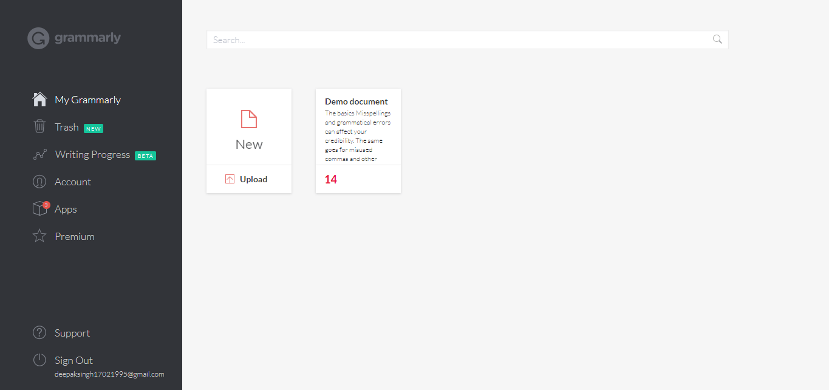This screenshot has height=390, width=829.
Task: Open Support with the question mark icon
Action: click(39, 332)
